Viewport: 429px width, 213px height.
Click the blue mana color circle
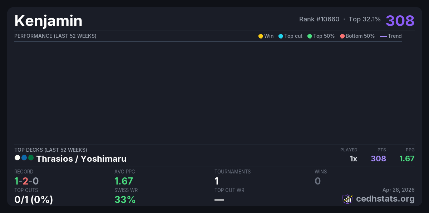(24, 158)
